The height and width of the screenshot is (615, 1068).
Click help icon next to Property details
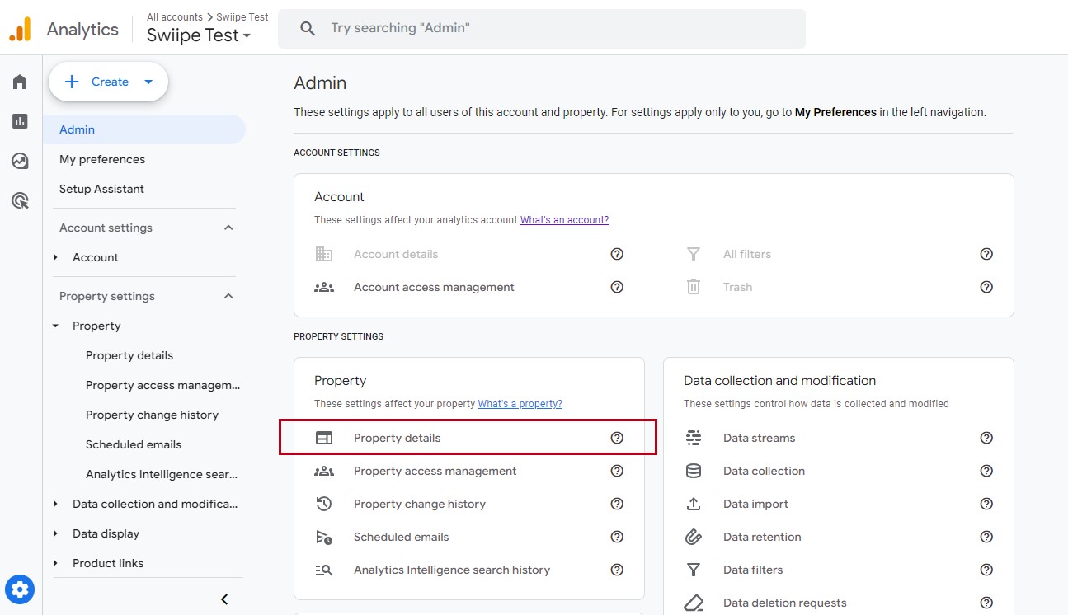click(x=617, y=438)
